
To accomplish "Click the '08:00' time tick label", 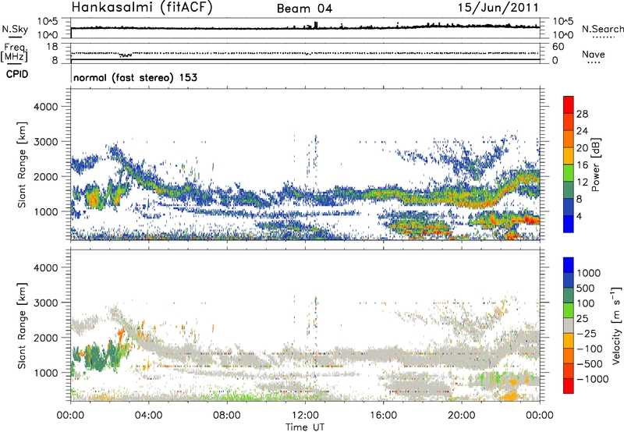I will click(227, 416).
